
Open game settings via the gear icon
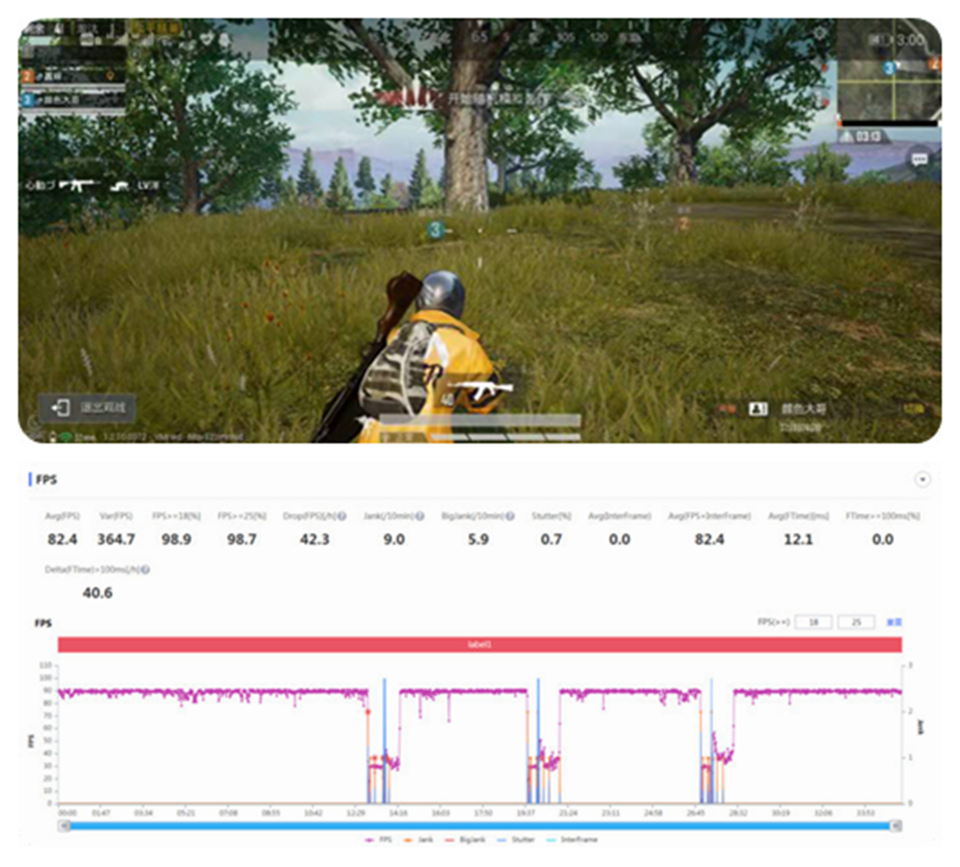click(x=820, y=33)
